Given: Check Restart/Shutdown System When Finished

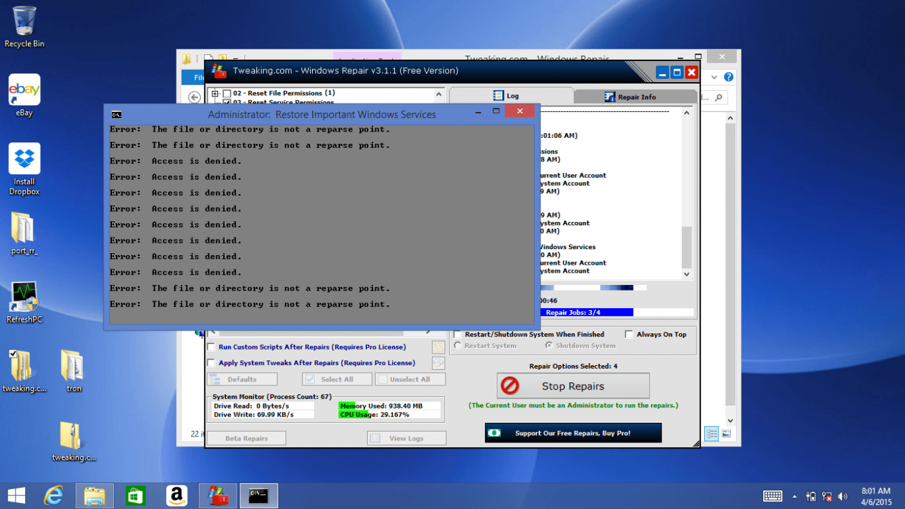Looking at the screenshot, I should (x=458, y=335).
